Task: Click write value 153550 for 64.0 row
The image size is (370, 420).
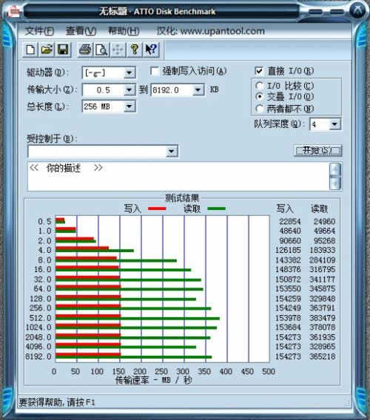Action: pos(288,288)
